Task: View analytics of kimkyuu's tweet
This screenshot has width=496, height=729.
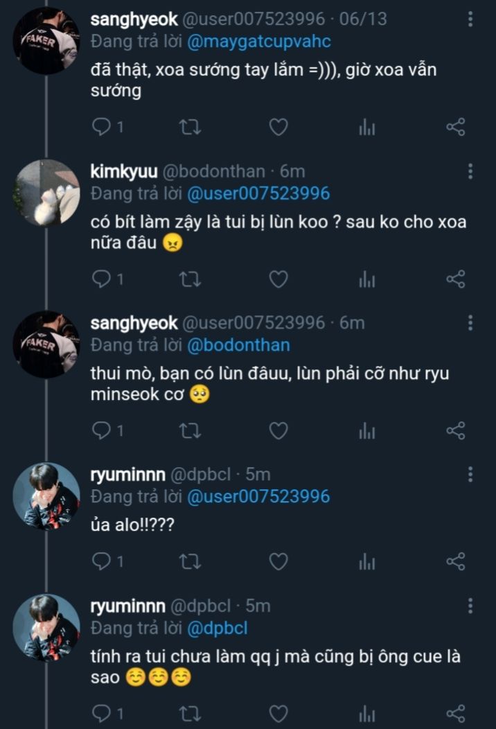Action: (x=366, y=279)
